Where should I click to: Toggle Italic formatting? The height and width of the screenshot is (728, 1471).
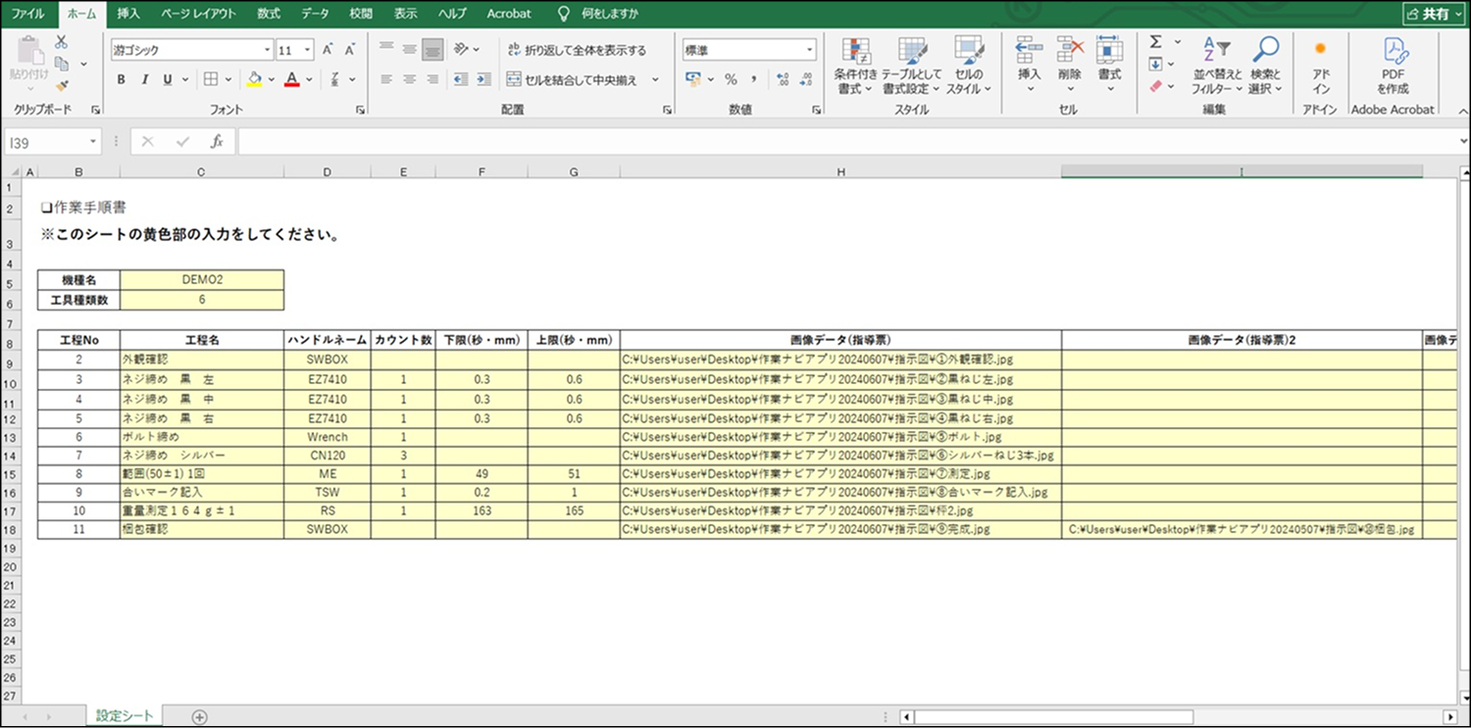pyautogui.click(x=145, y=79)
